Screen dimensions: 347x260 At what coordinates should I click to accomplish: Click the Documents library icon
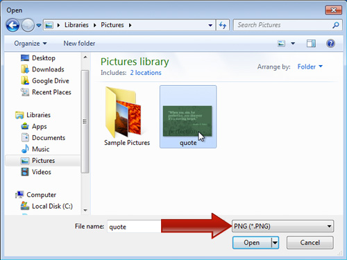point(25,138)
